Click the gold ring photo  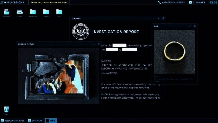[174, 51]
